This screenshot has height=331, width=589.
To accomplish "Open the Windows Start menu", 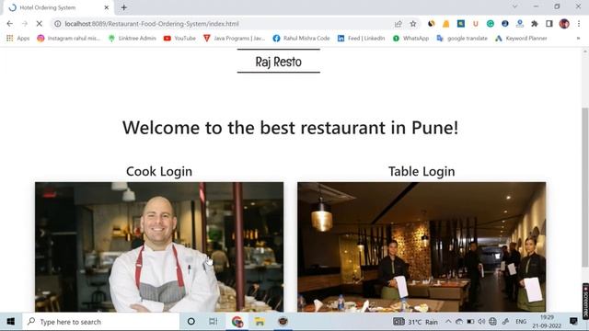I will 10,322.
